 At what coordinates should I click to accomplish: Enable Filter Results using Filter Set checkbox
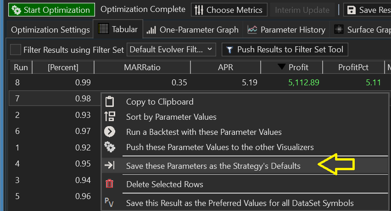pyautogui.click(x=16, y=50)
